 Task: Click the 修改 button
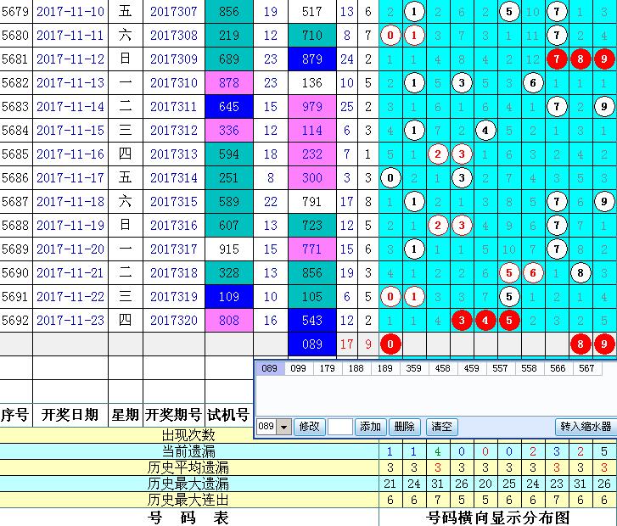click(x=308, y=427)
